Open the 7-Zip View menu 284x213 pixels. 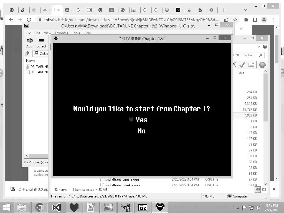(x=47, y=33)
